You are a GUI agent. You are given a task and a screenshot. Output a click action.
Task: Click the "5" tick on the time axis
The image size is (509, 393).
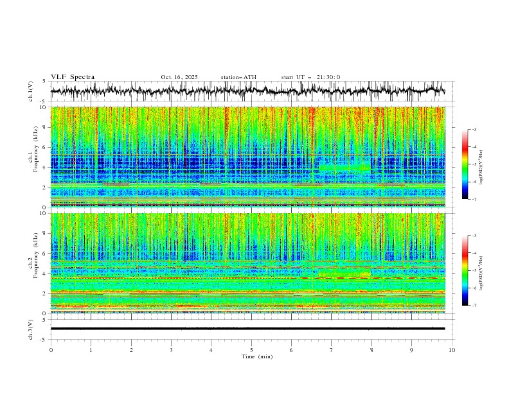(251, 350)
